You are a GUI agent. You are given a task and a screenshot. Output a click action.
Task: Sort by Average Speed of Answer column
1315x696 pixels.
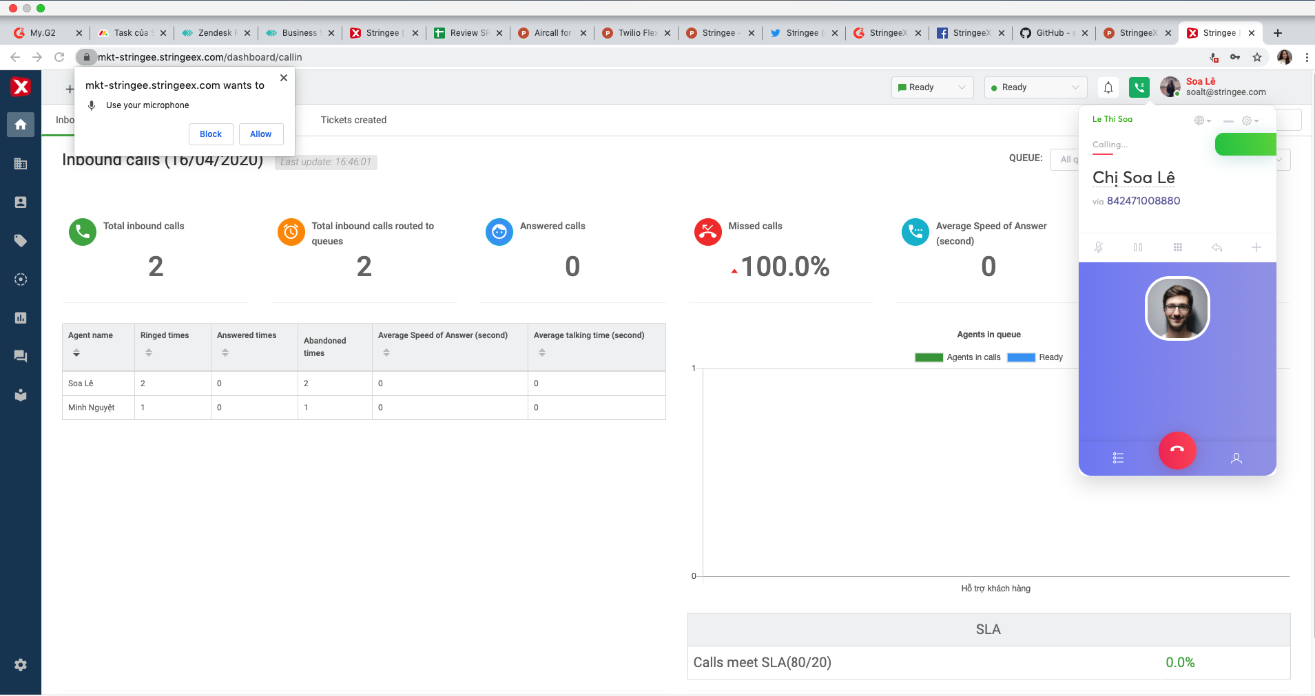(386, 352)
